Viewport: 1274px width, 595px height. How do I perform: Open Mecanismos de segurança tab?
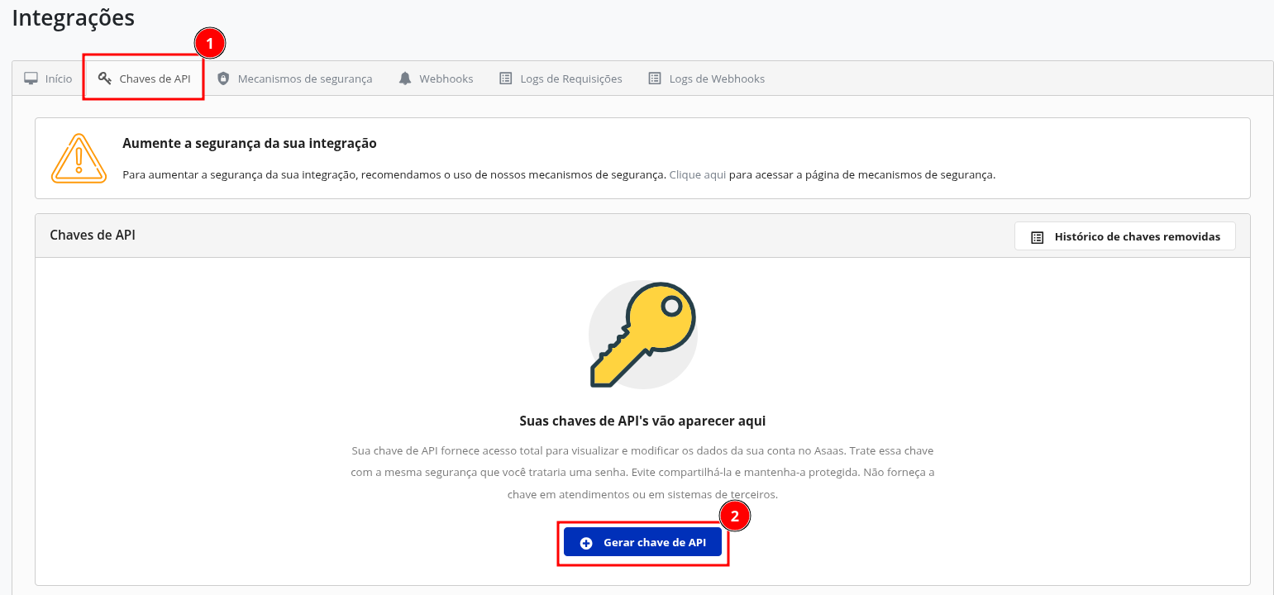(294, 79)
